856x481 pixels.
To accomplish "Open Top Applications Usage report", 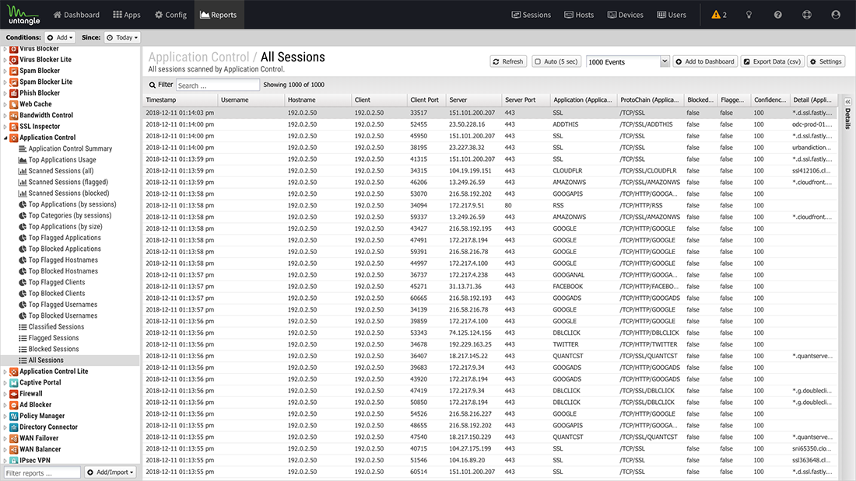I will click(61, 160).
